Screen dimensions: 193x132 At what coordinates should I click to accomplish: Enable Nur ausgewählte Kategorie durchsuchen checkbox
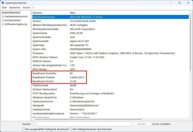[x=23, y=129]
